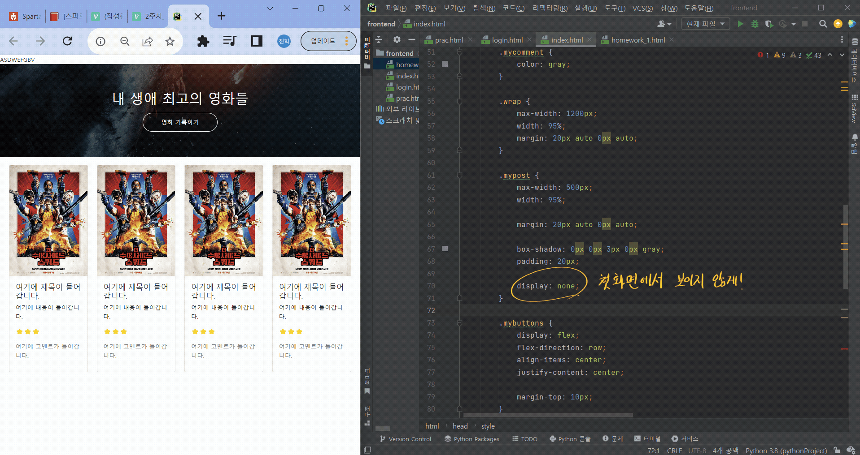Open editor tabs more options dots
Viewport: 860px width, 455px height.
[x=842, y=40]
